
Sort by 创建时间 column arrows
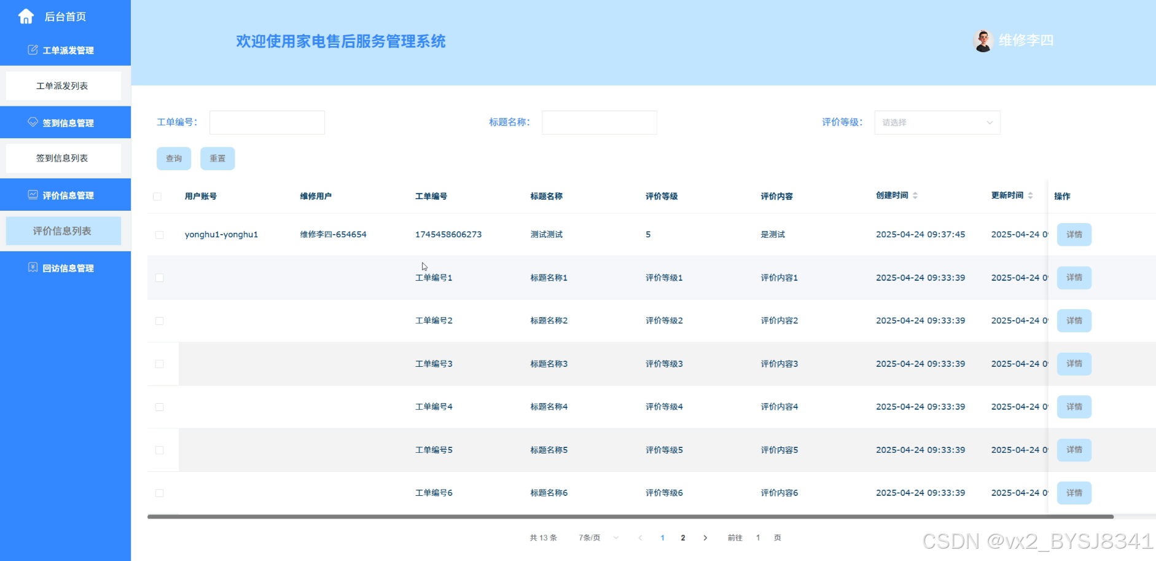coord(915,195)
